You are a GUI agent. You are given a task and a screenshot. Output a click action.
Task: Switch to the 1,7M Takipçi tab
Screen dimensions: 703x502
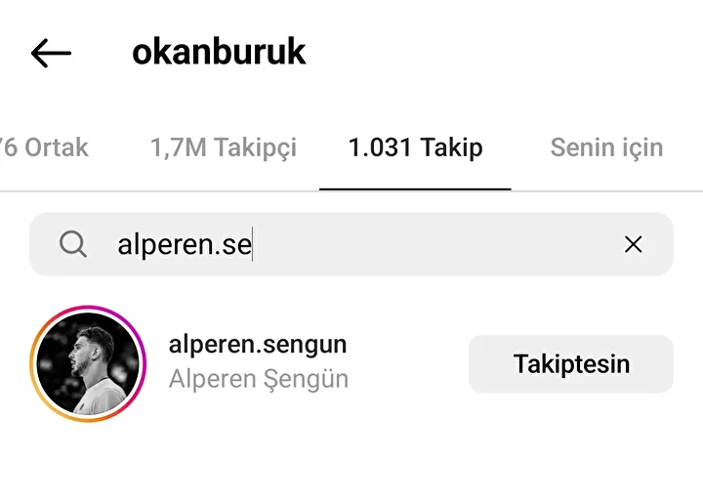point(224,147)
